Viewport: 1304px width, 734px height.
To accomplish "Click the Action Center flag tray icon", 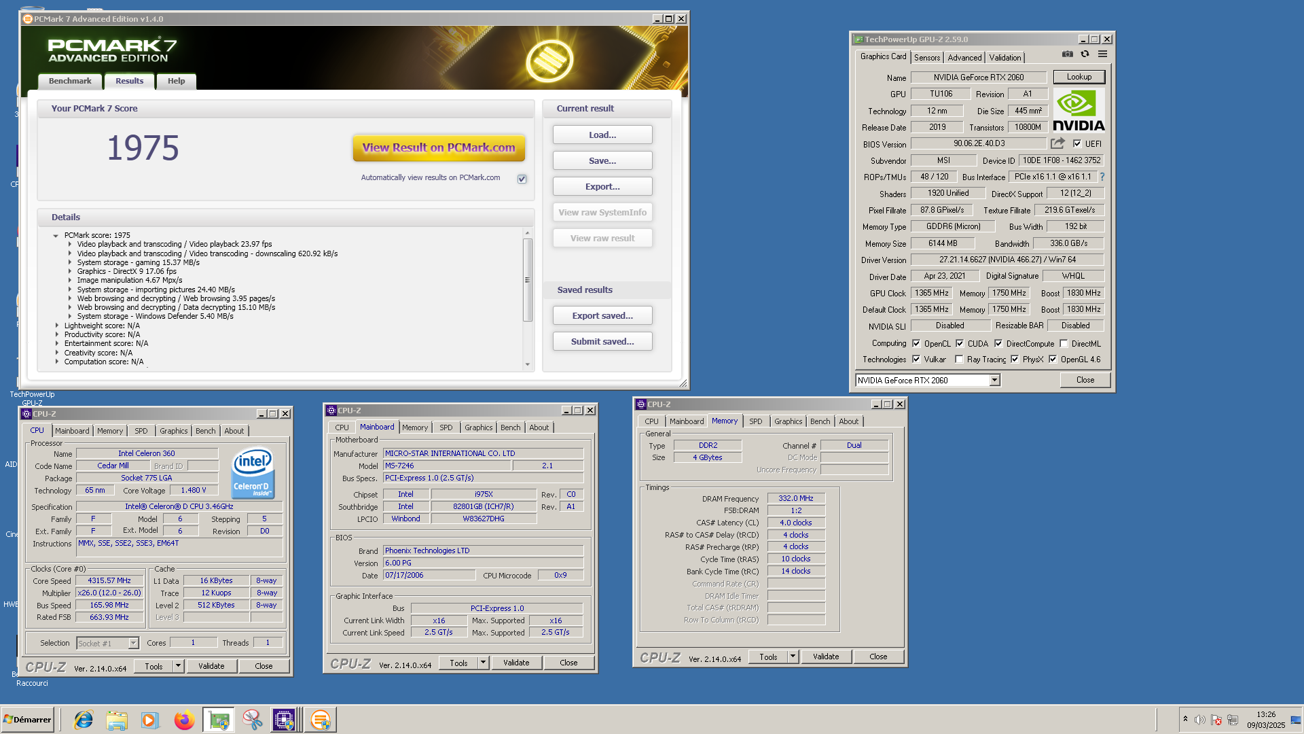I will pyautogui.click(x=1216, y=720).
